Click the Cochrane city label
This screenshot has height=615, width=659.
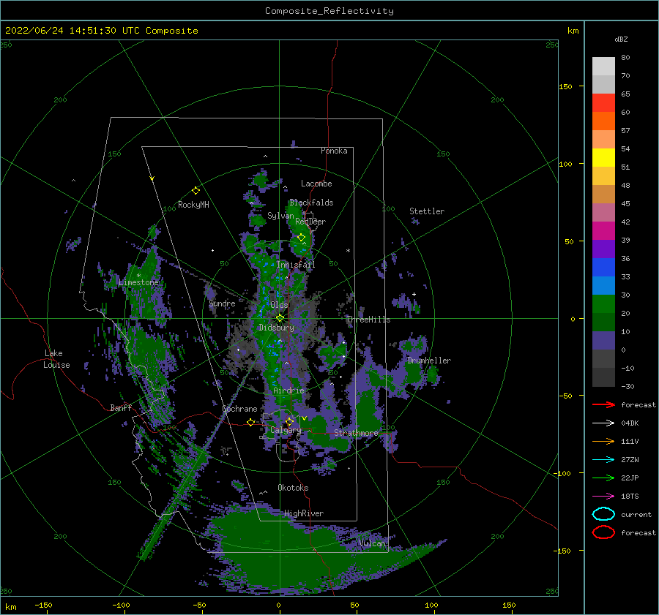point(239,409)
